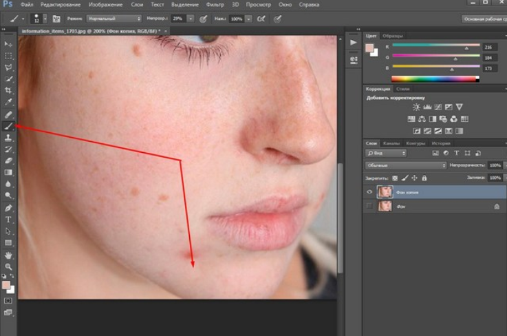Image resolution: width=507 pixels, height=336 pixels.
Task: Pick the Eyedropper tool
Action: click(8, 102)
